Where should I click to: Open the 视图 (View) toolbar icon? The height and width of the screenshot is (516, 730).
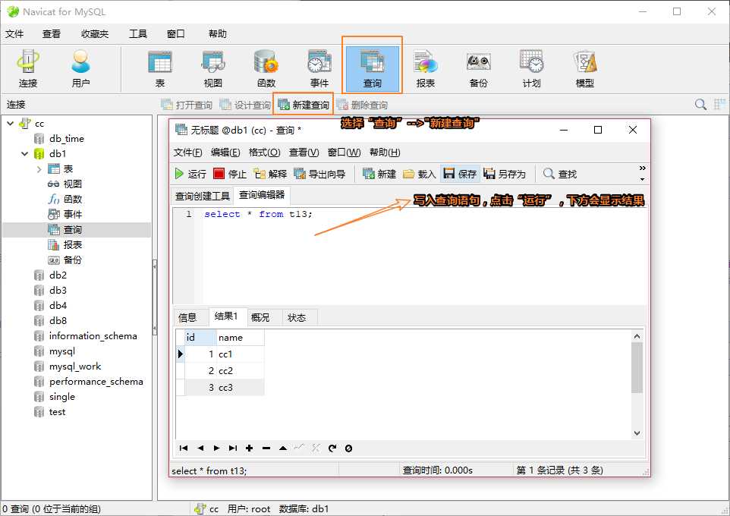click(213, 69)
